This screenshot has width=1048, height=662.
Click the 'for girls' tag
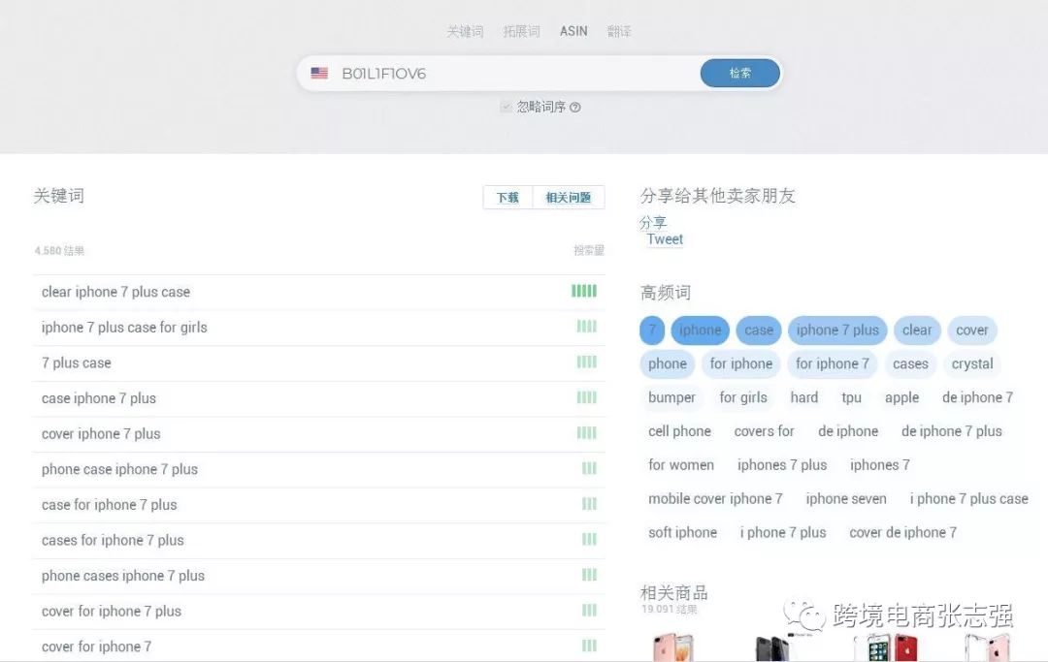743,397
